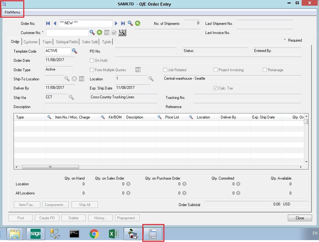This screenshot has width=319, height=242.
Task: Expand Location row Qty. on Sales Order drill-down
Action: (128, 184)
